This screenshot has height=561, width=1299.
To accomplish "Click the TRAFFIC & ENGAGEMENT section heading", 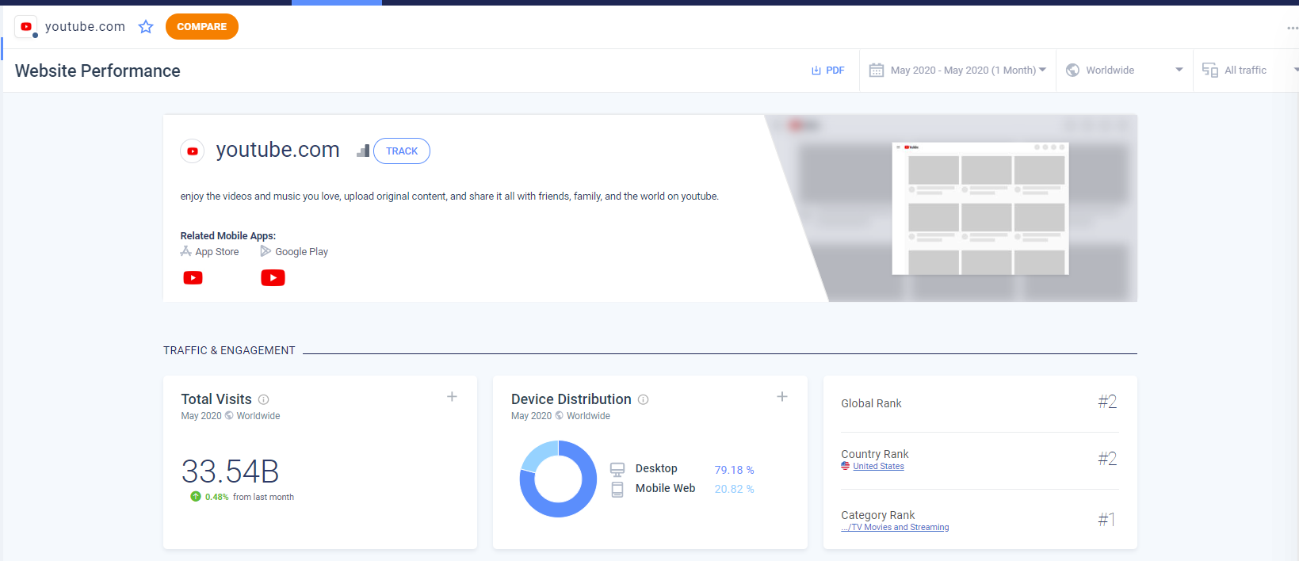I will coord(229,350).
